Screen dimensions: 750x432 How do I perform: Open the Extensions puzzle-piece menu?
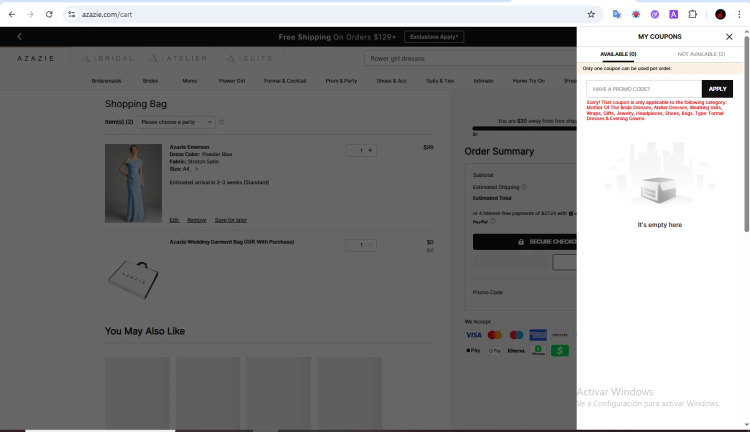click(x=692, y=14)
